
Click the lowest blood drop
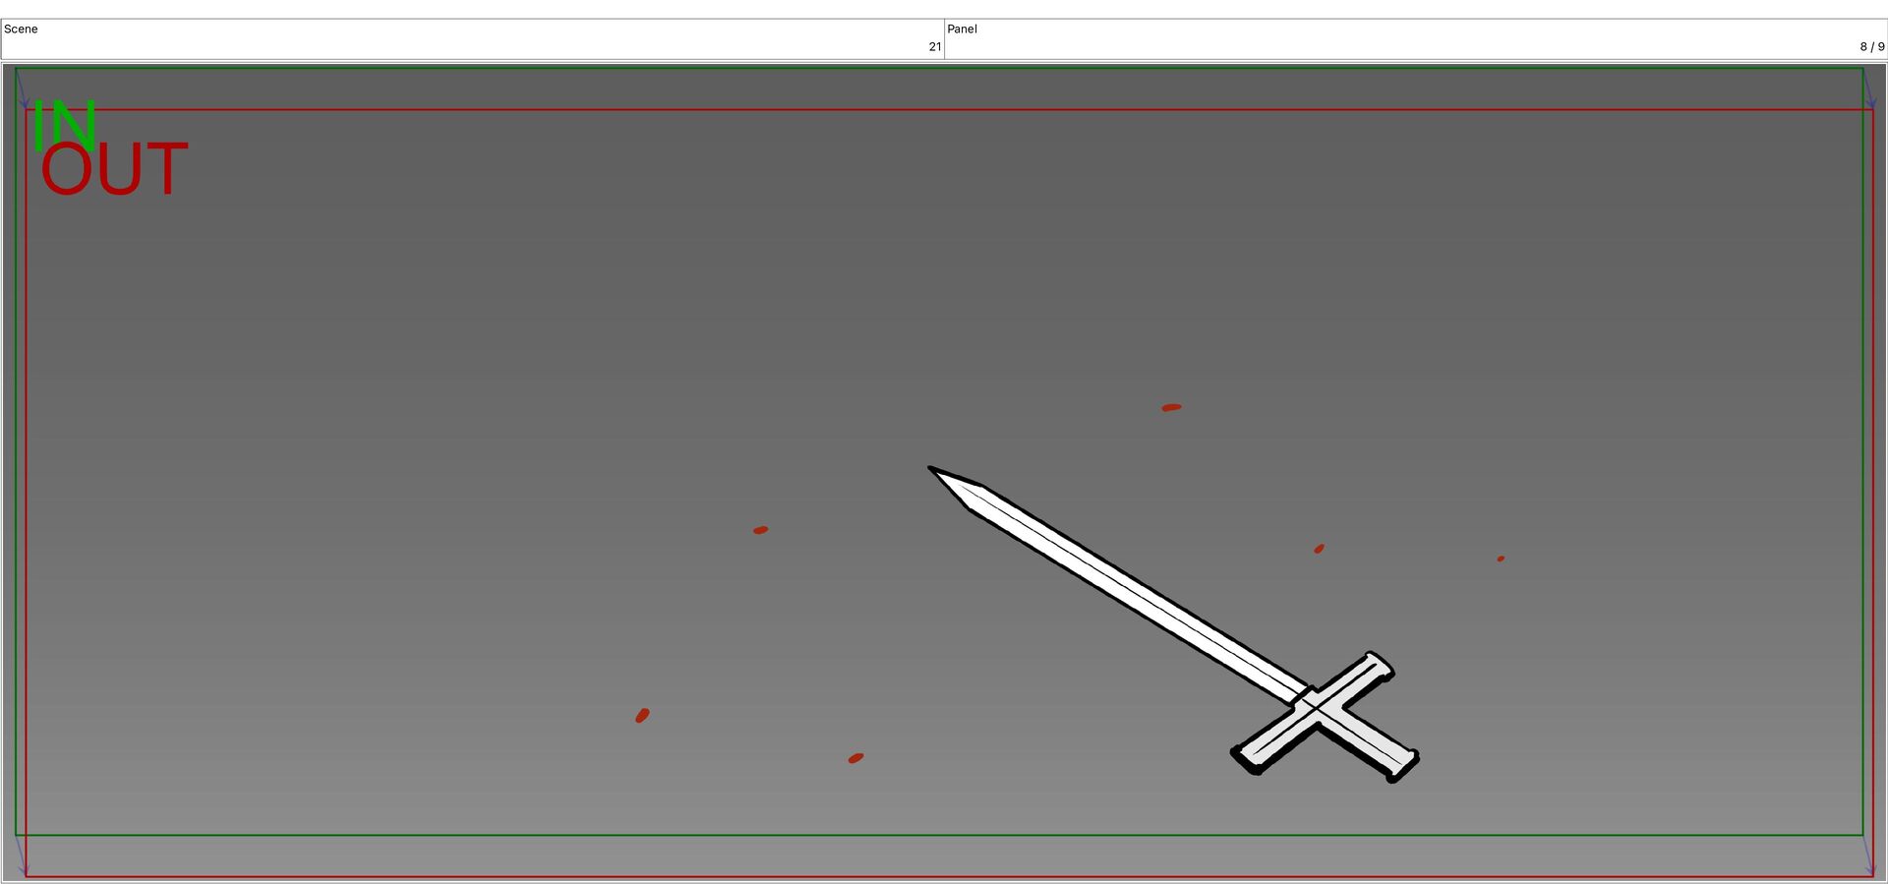tap(855, 758)
